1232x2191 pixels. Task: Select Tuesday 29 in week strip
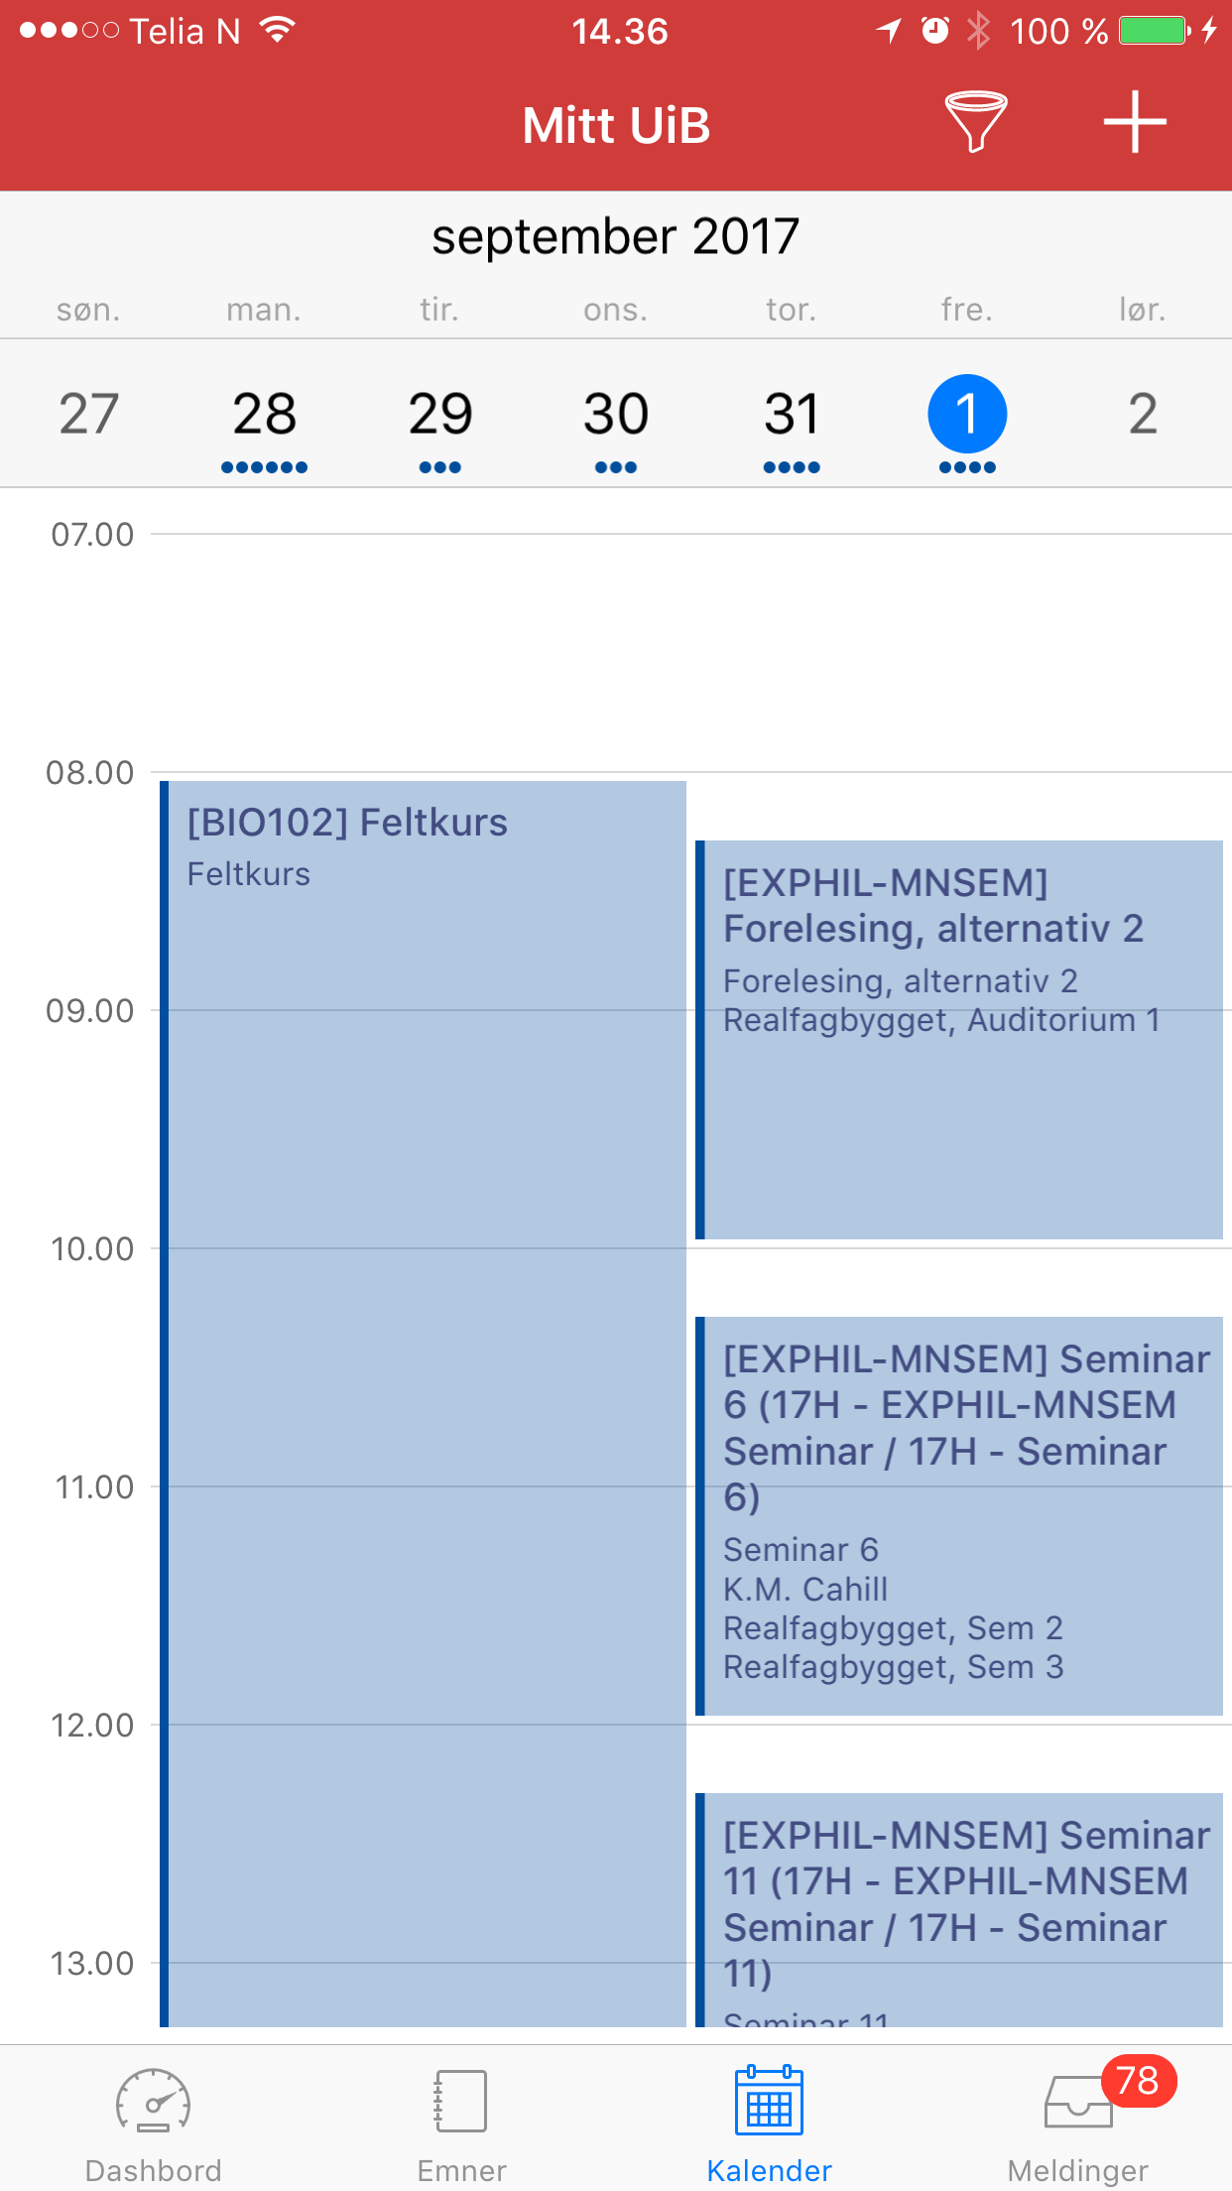439,414
